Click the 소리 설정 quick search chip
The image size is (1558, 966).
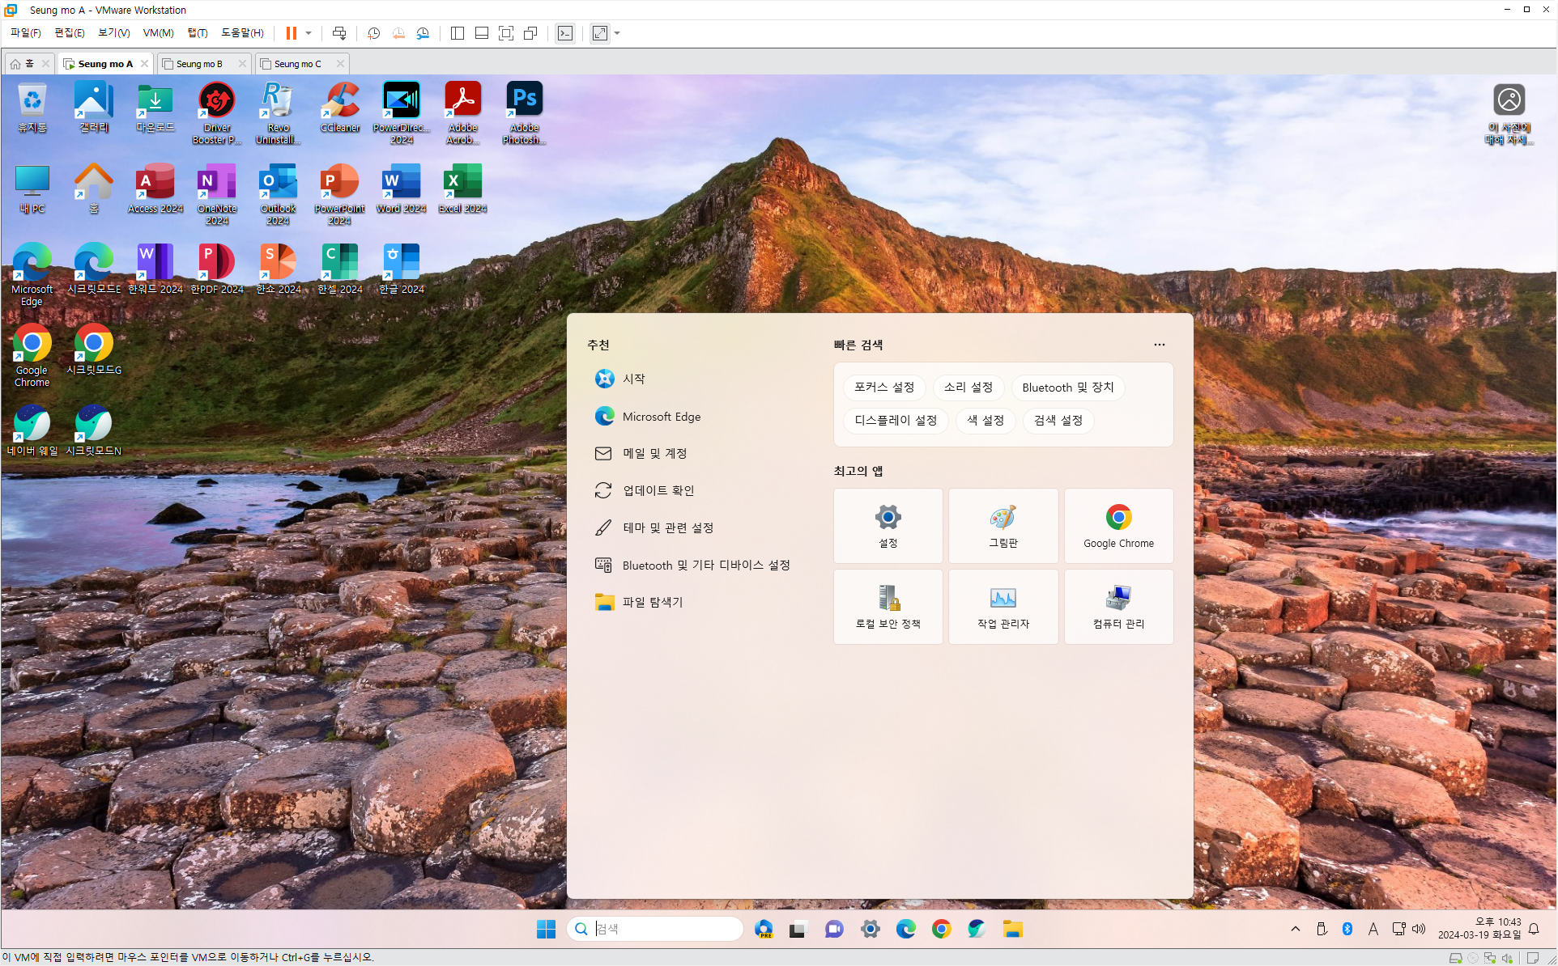click(968, 388)
